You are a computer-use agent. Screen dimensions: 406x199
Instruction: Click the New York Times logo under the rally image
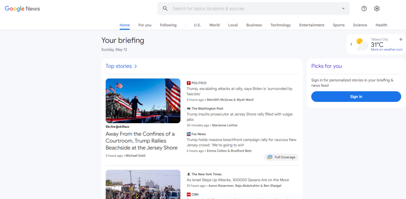(117, 127)
